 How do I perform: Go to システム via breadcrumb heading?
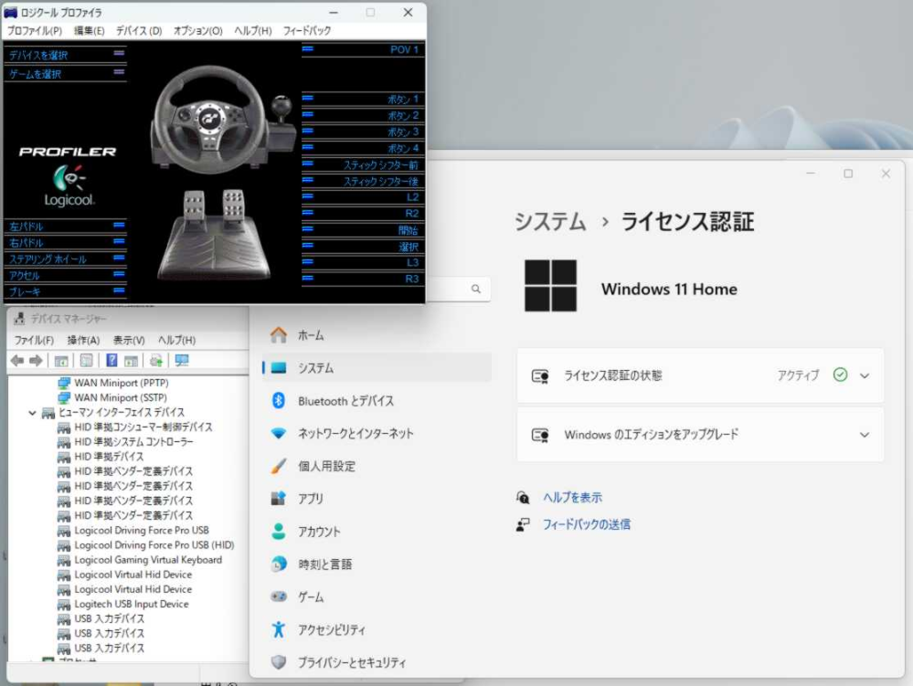tap(550, 222)
